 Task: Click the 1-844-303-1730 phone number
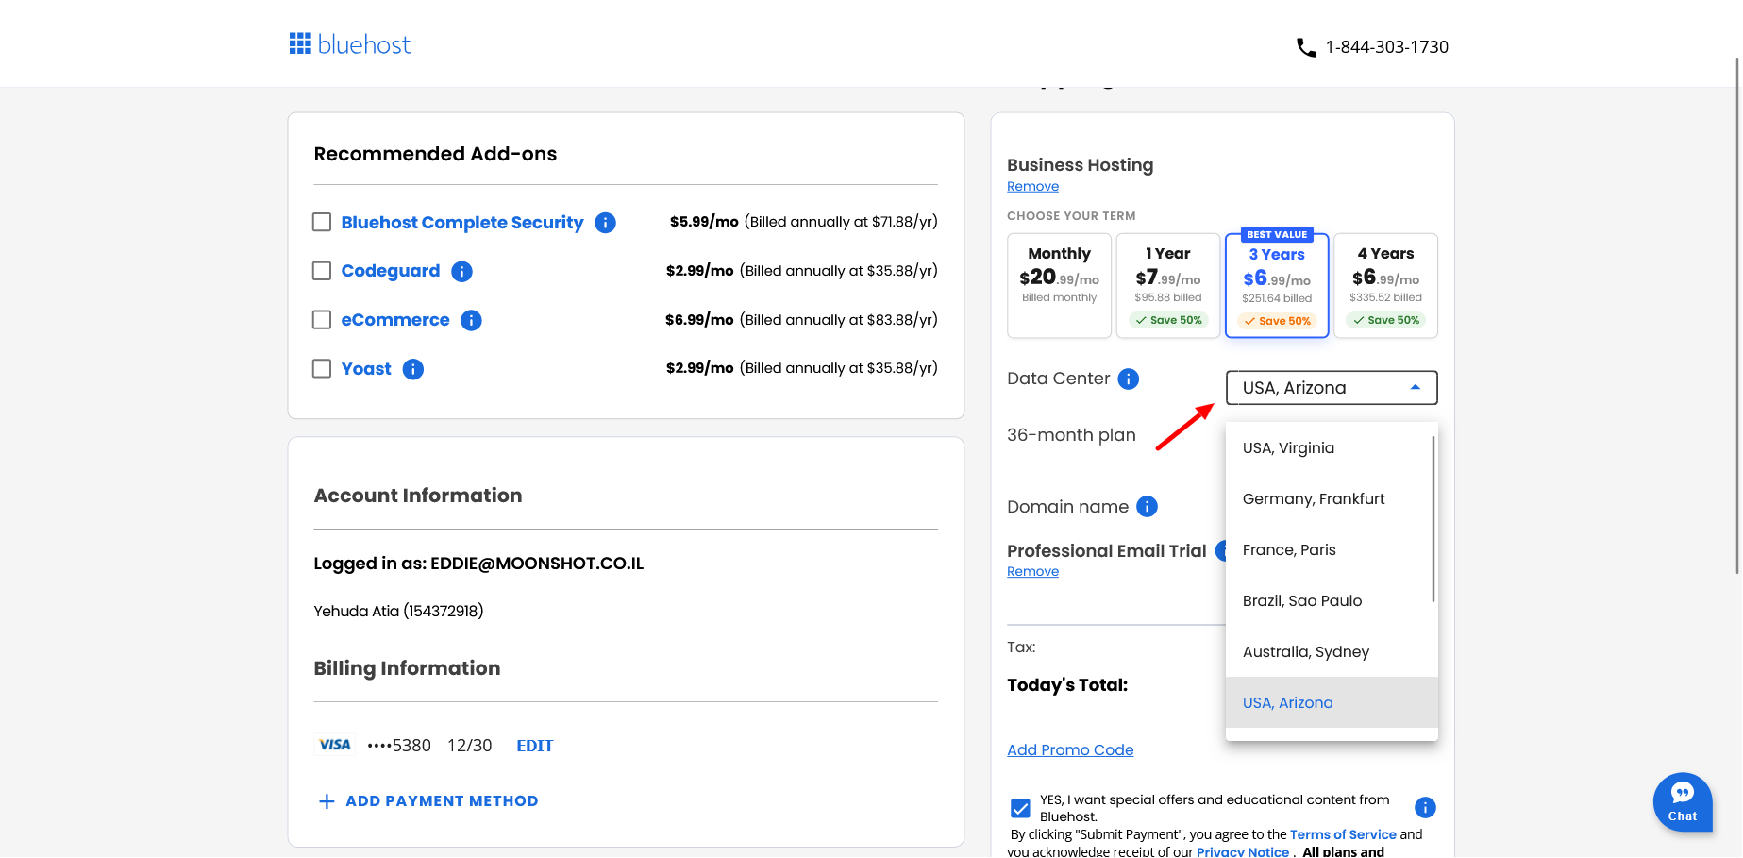coord(1386,47)
